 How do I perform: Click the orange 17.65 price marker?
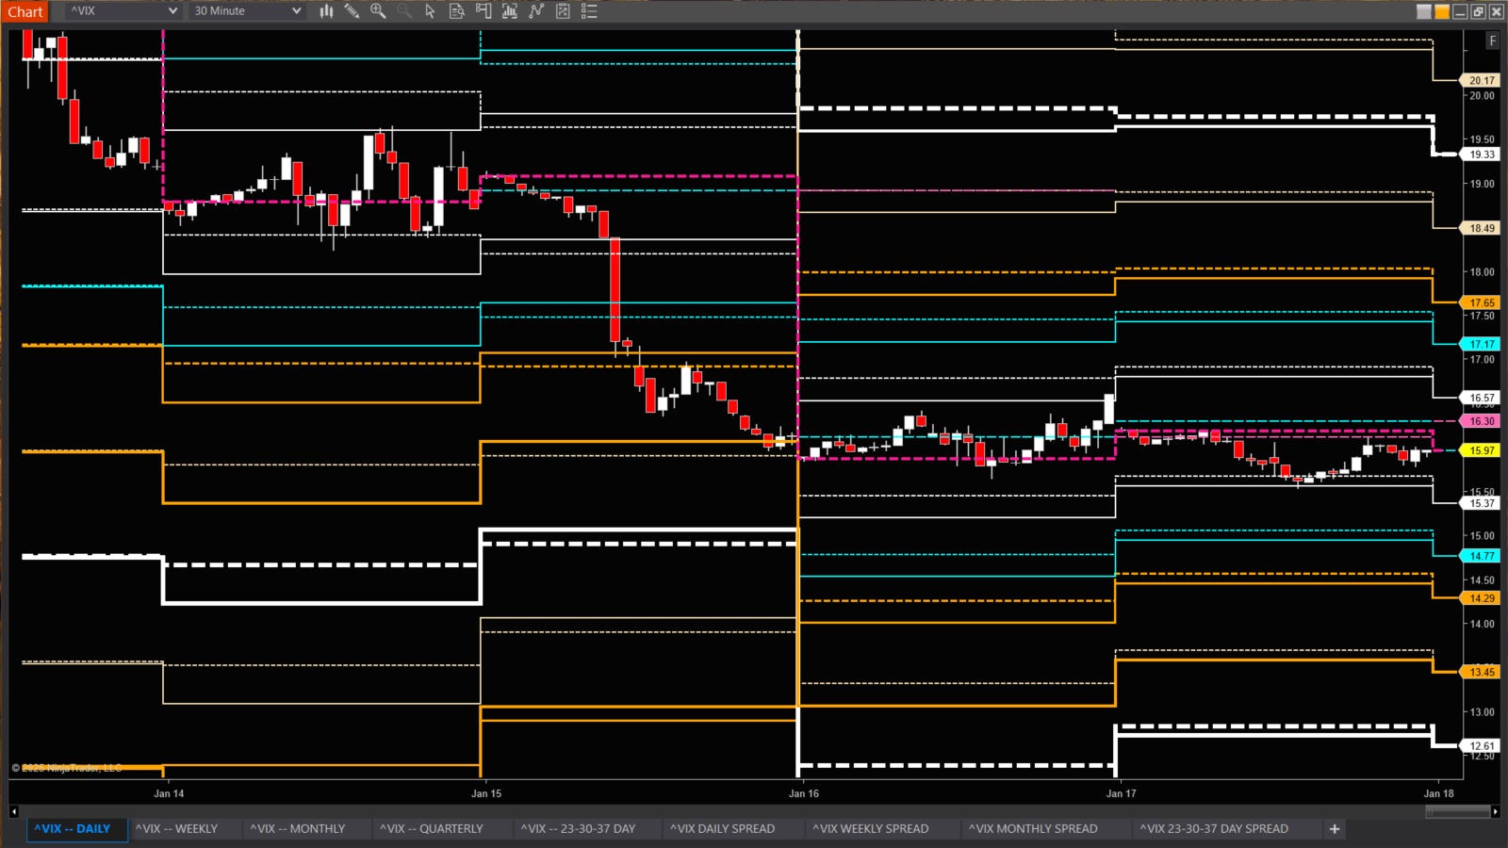(x=1482, y=302)
